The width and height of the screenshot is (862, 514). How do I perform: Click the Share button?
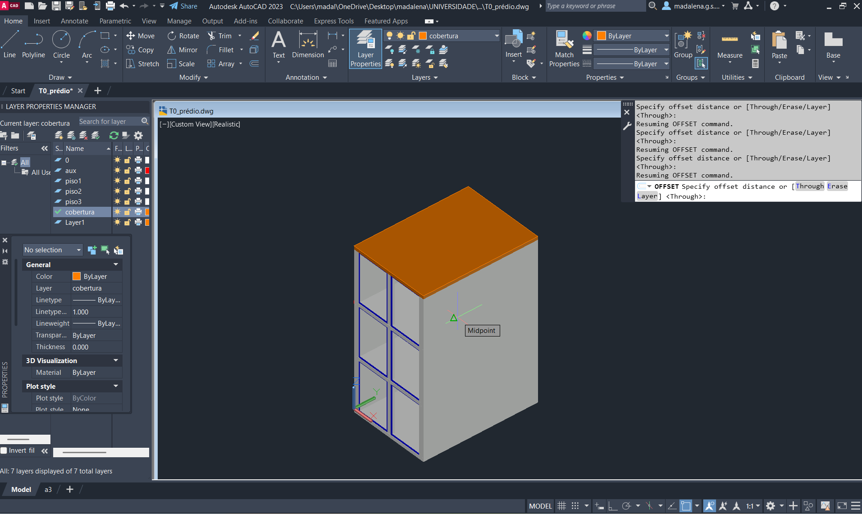pos(183,6)
